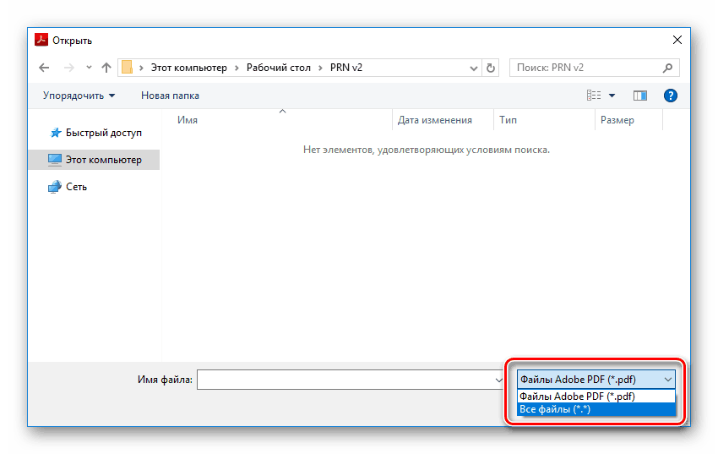Open help with the question mark icon

671,96
